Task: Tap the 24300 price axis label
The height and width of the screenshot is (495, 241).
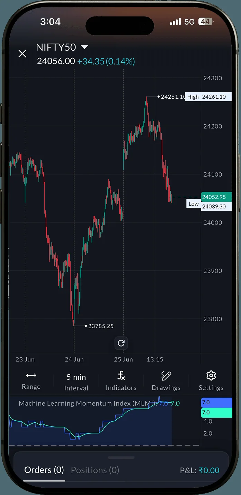Action: pos(213,78)
